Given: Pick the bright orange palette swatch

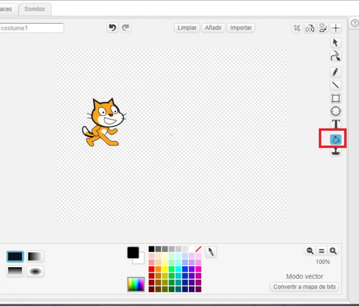Looking at the screenshot, I should click(x=158, y=269).
